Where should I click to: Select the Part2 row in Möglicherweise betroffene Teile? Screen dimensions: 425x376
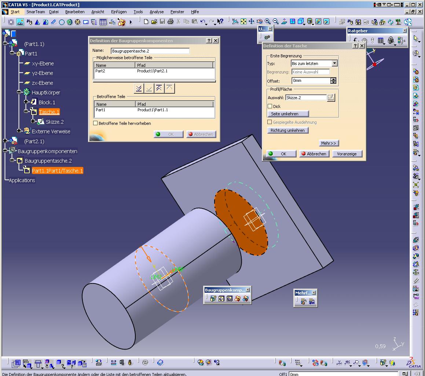(x=154, y=71)
